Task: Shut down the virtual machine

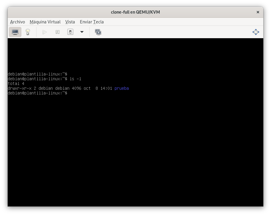Action: (70, 32)
